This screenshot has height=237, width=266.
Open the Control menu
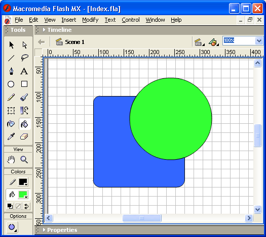[x=131, y=20]
